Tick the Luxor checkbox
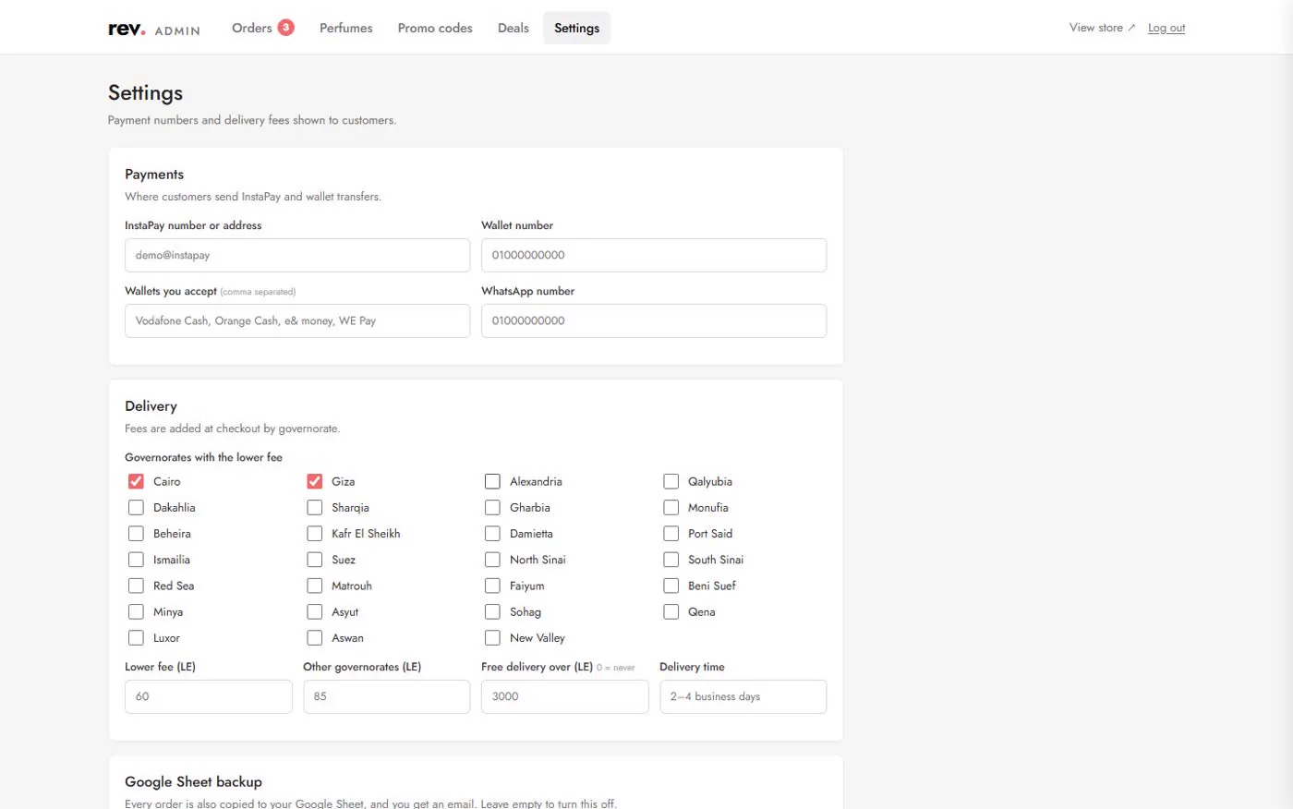The width and height of the screenshot is (1293, 809). click(136, 638)
